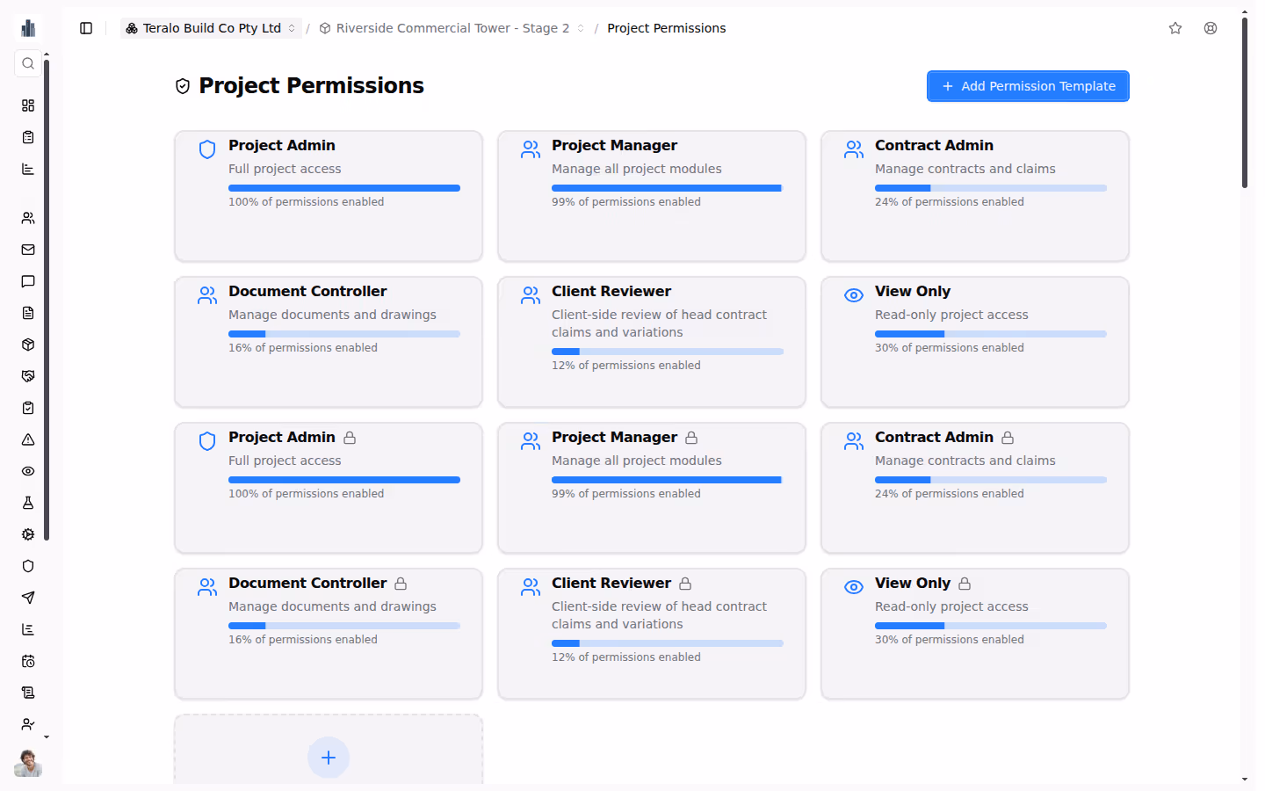Click 'Read-only project access' on locked View Only card
The width and height of the screenshot is (1265, 791).
(951, 606)
